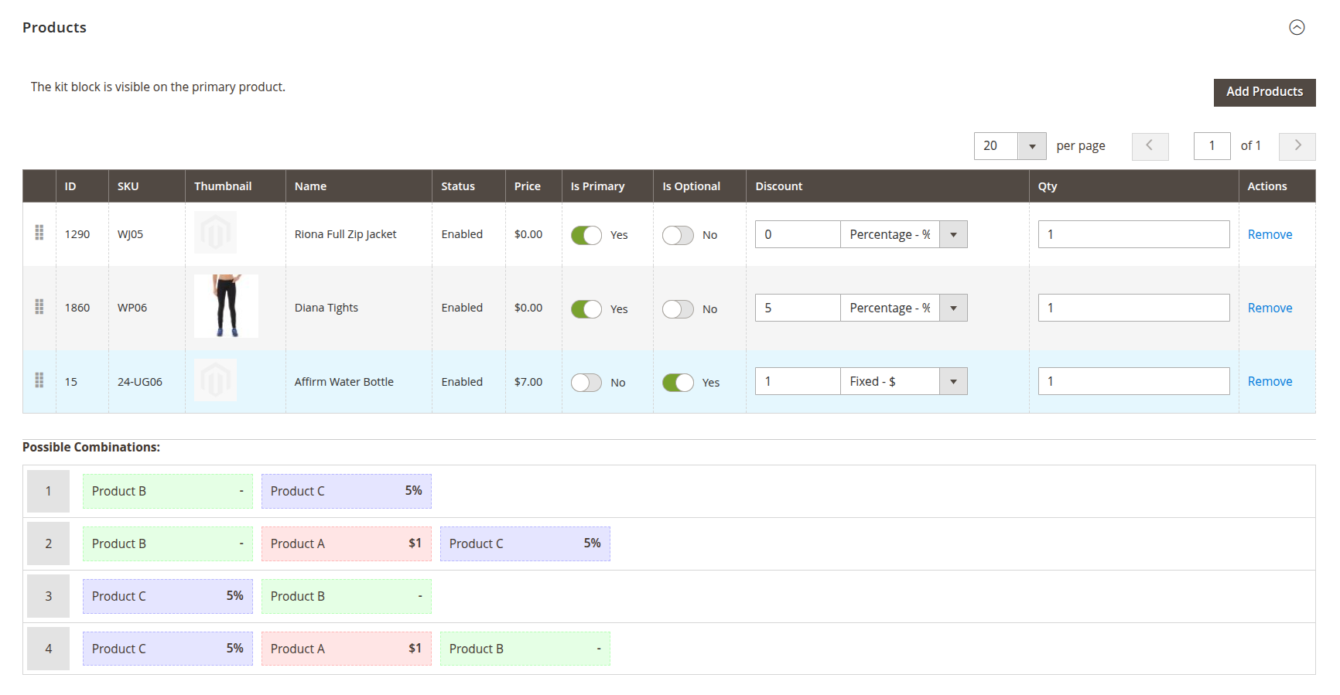
Task: Click Product A swatch in combination 2
Action: click(346, 543)
